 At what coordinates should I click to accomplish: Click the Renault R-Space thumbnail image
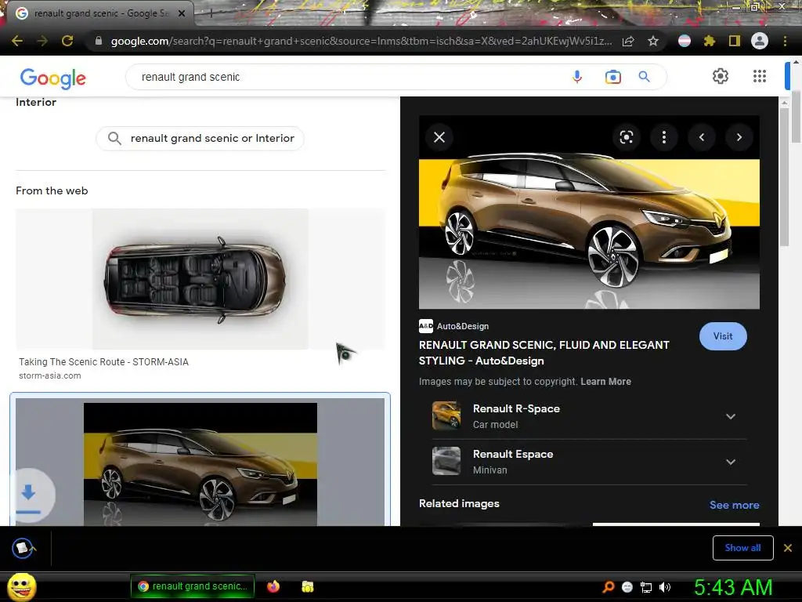click(x=446, y=415)
